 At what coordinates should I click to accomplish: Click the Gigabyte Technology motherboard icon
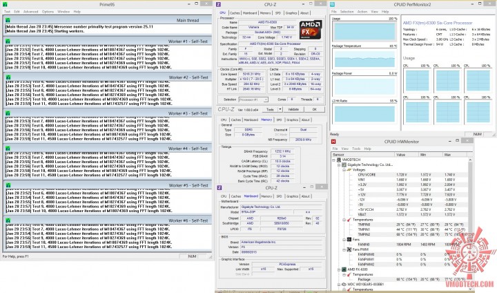344,164
